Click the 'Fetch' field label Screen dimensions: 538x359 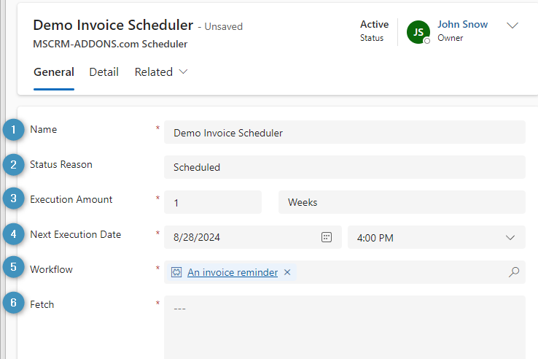pyautogui.click(x=42, y=304)
